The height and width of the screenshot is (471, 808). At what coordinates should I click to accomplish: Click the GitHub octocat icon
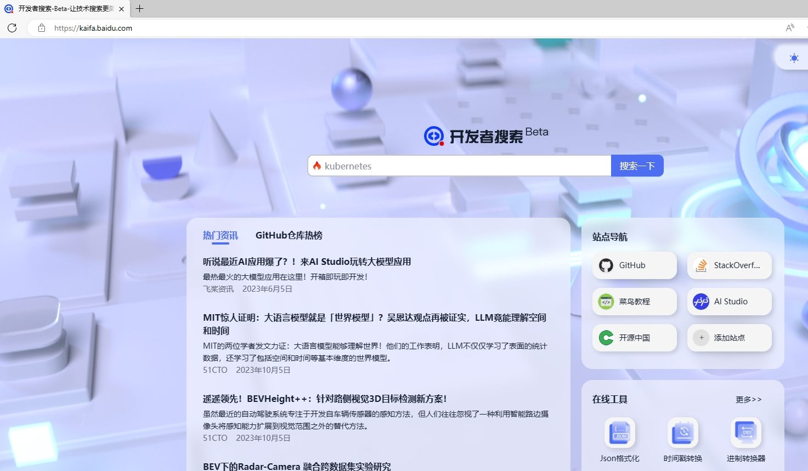[606, 265]
